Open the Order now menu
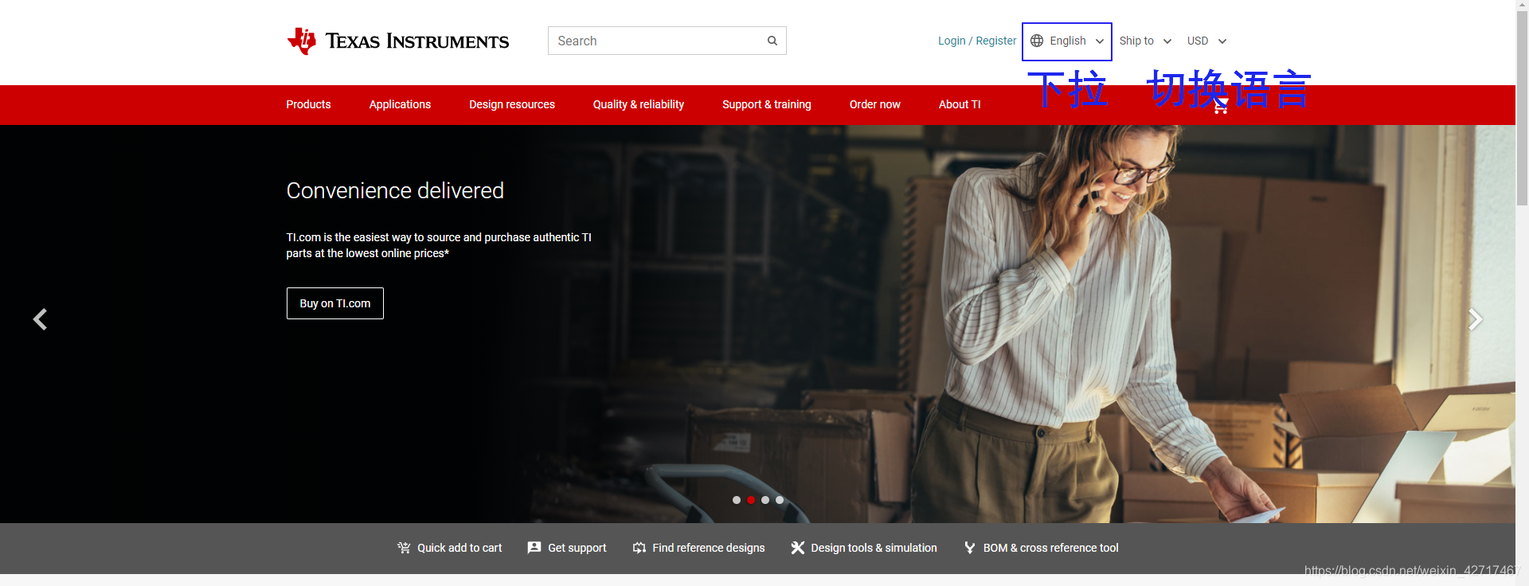The height and width of the screenshot is (586, 1529). point(874,104)
